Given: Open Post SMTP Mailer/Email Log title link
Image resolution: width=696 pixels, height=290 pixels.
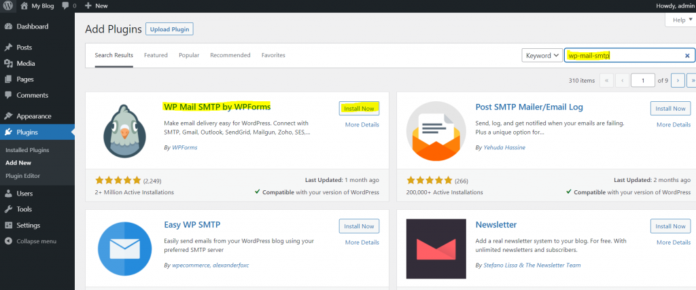Looking at the screenshot, I should pyautogui.click(x=529, y=107).
